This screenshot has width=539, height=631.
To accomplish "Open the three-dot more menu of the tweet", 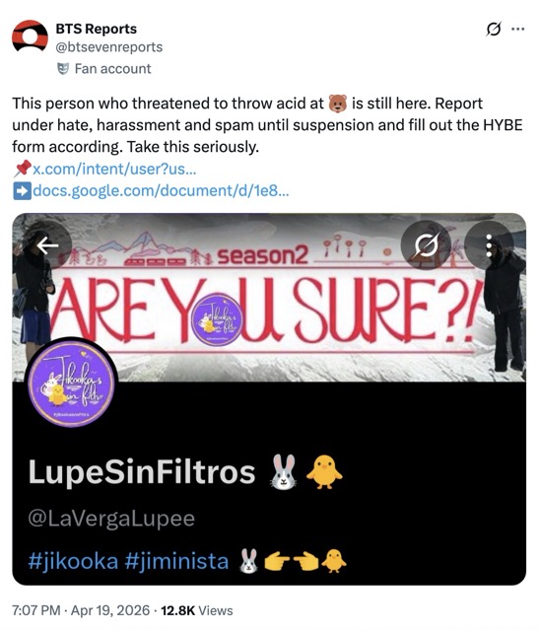I will pos(518,29).
